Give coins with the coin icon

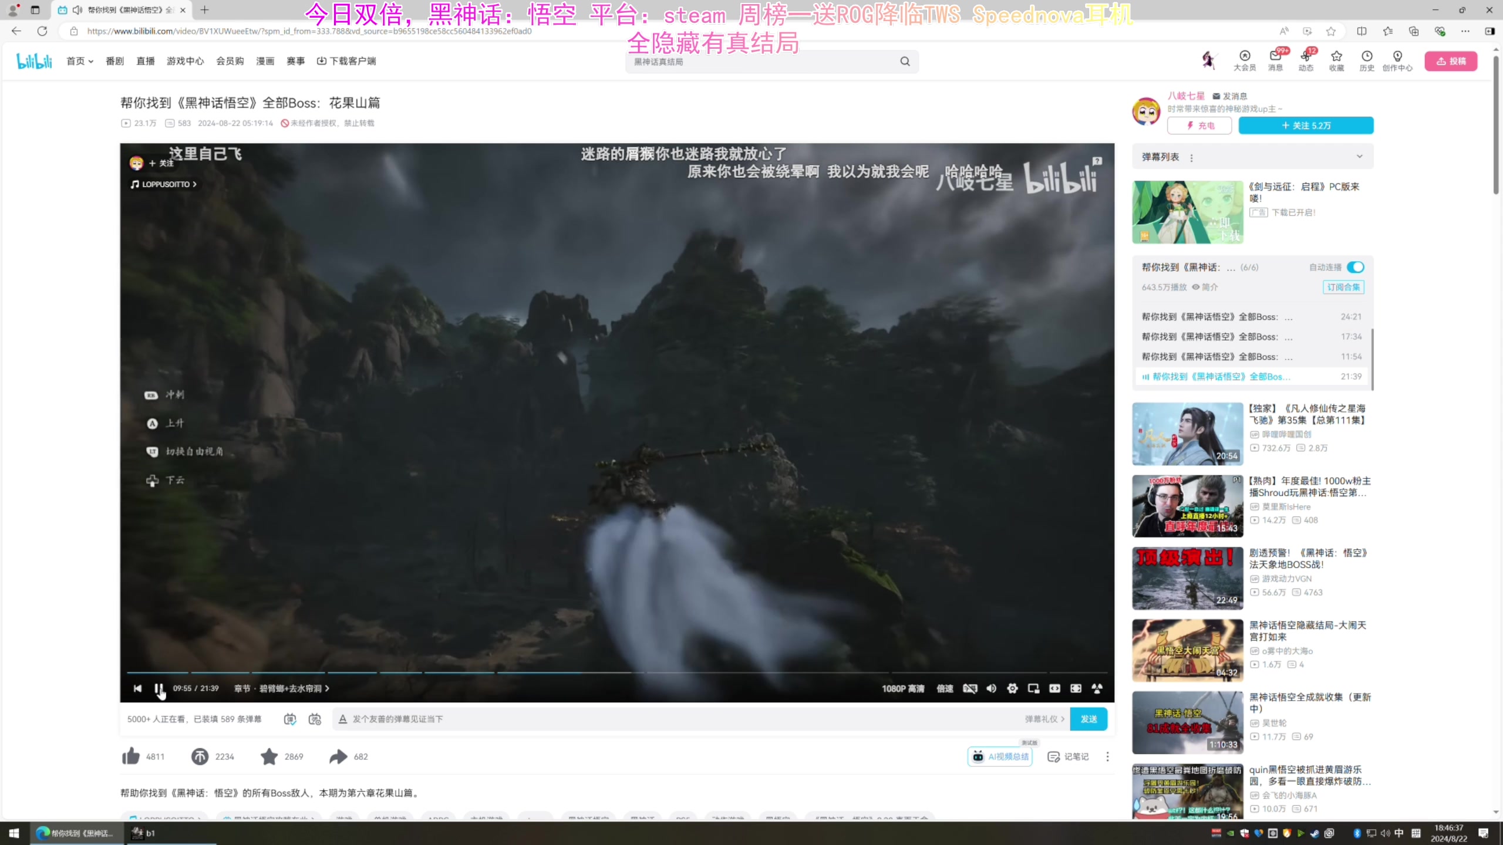200,756
